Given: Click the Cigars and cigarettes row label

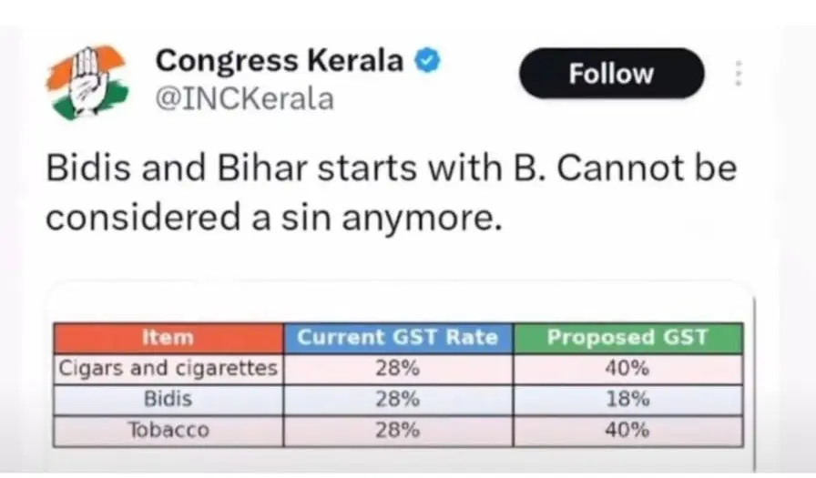Looking at the screenshot, I should (168, 368).
